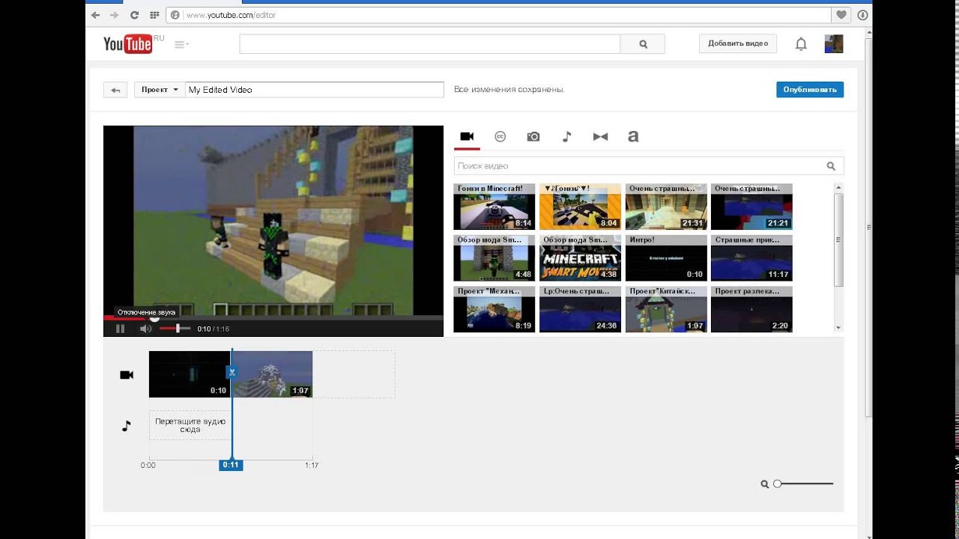Go back with the editor arrow button
The image size is (959, 539).
tap(115, 90)
